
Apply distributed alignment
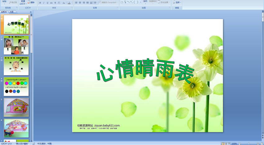click(x=91, y=3)
